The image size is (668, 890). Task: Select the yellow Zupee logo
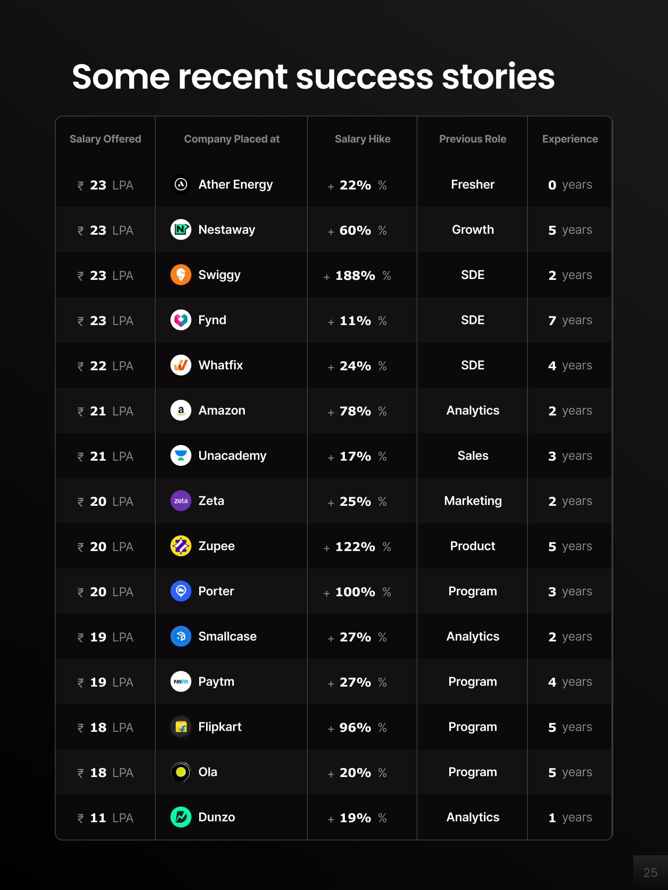[x=181, y=546]
